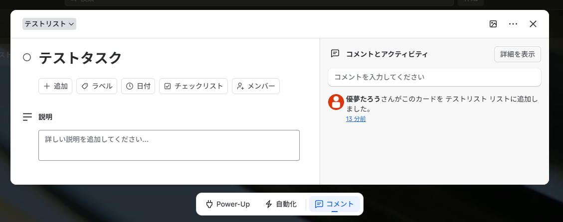Screen dimensions: 563x222
Task: Click the 優夢たろう user avatar
Action: (336, 102)
